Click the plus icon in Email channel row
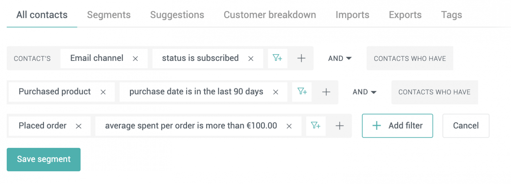Viewport: 511px width, 184px height. click(301, 58)
